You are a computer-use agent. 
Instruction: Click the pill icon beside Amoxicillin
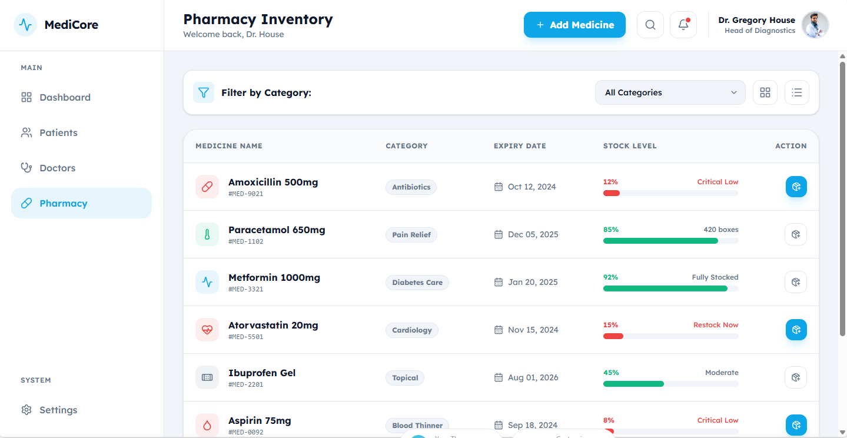(x=207, y=187)
